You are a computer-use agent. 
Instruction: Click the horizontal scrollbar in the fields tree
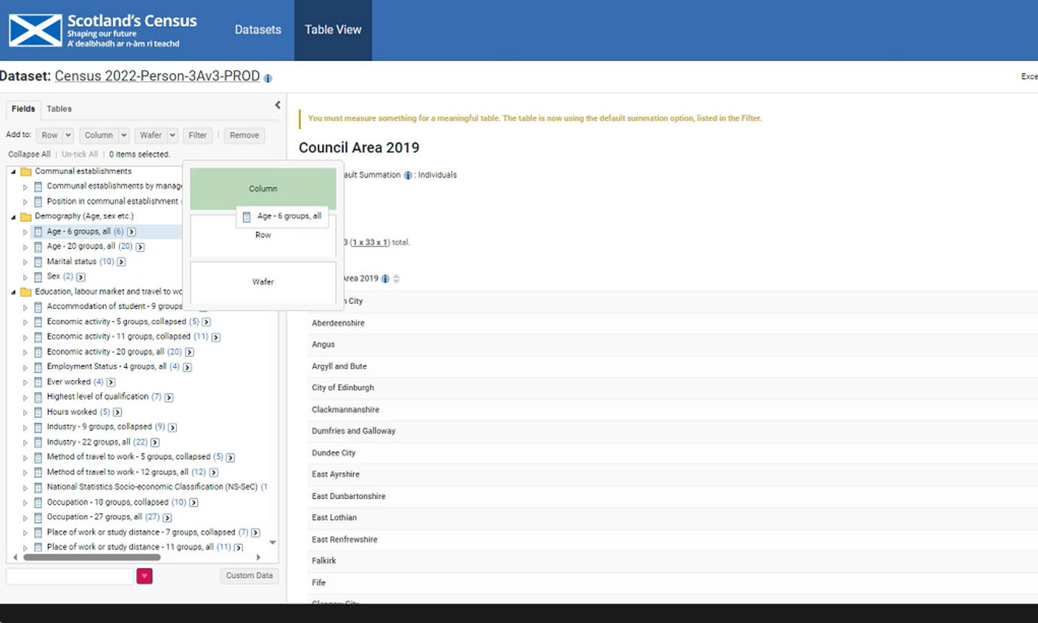(x=92, y=558)
